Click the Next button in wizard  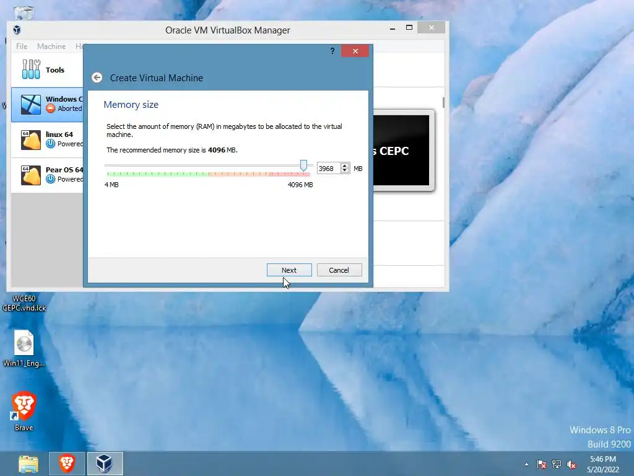tap(289, 270)
